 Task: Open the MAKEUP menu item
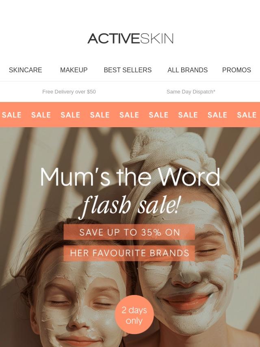74,70
